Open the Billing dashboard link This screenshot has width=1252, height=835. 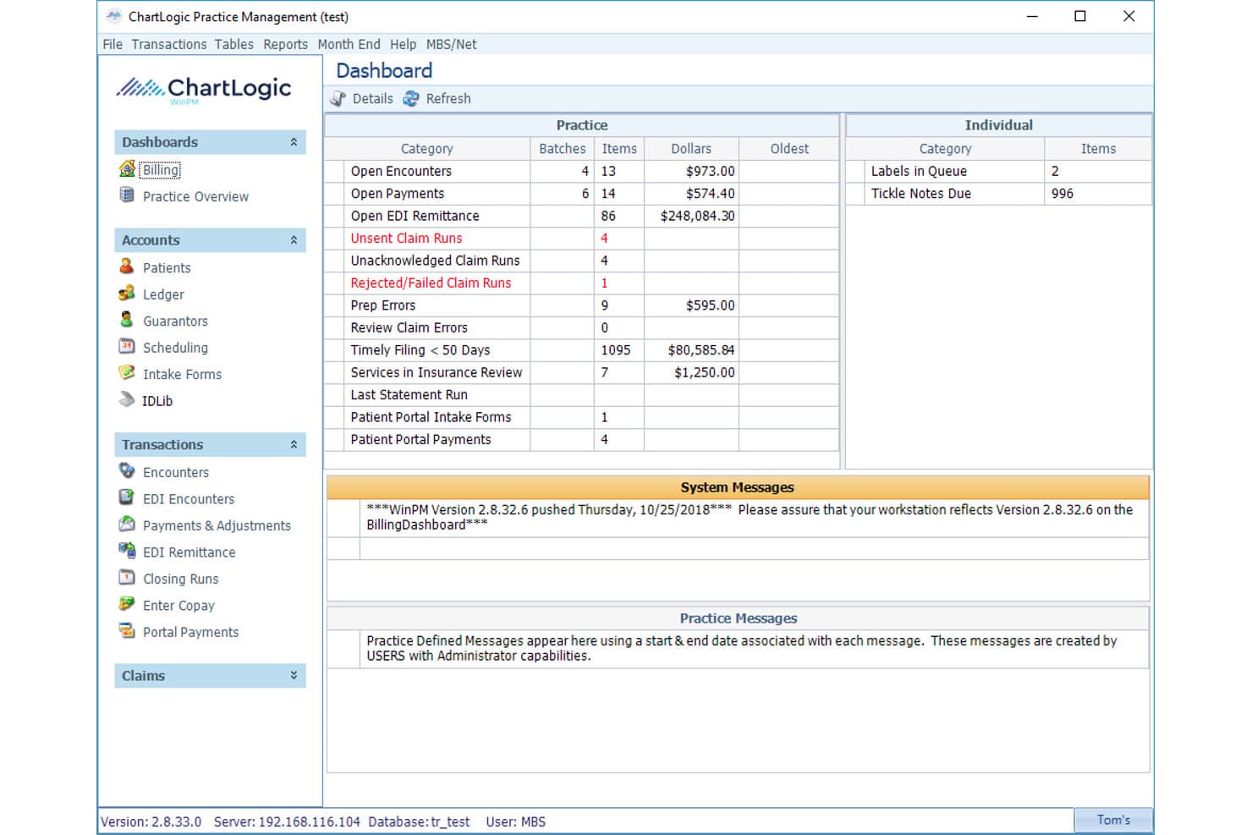point(161,169)
